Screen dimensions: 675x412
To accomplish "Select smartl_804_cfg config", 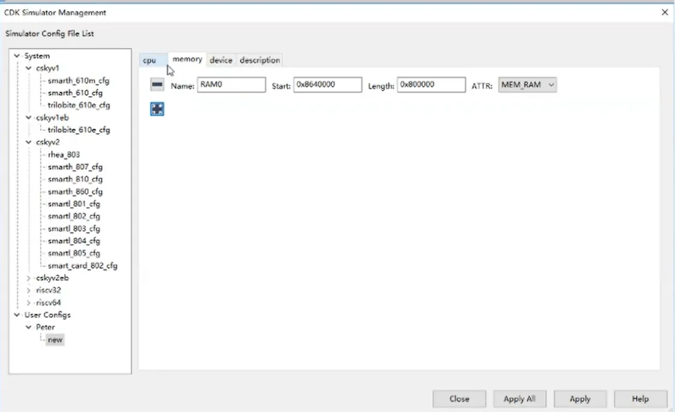I will point(74,241).
